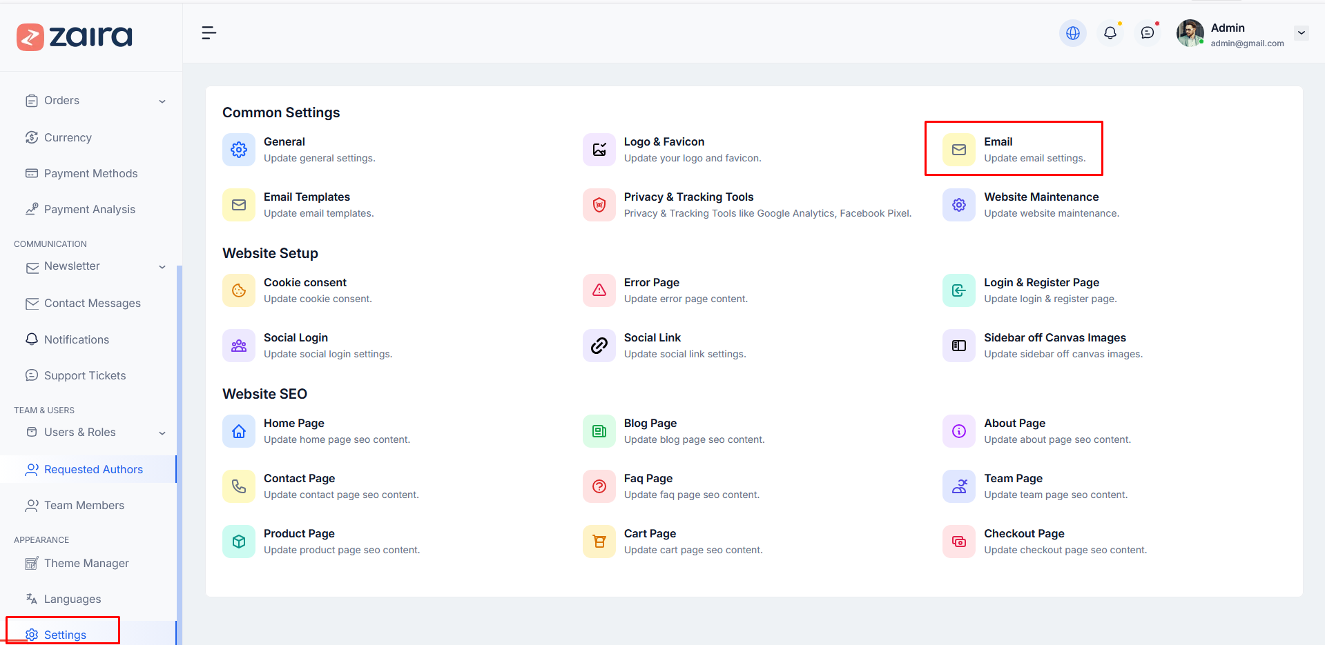The height and width of the screenshot is (645, 1325).
Task: Open the chat messages icon
Action: (1147, 32)
